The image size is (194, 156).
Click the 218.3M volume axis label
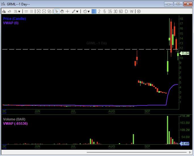pos(185,116)
